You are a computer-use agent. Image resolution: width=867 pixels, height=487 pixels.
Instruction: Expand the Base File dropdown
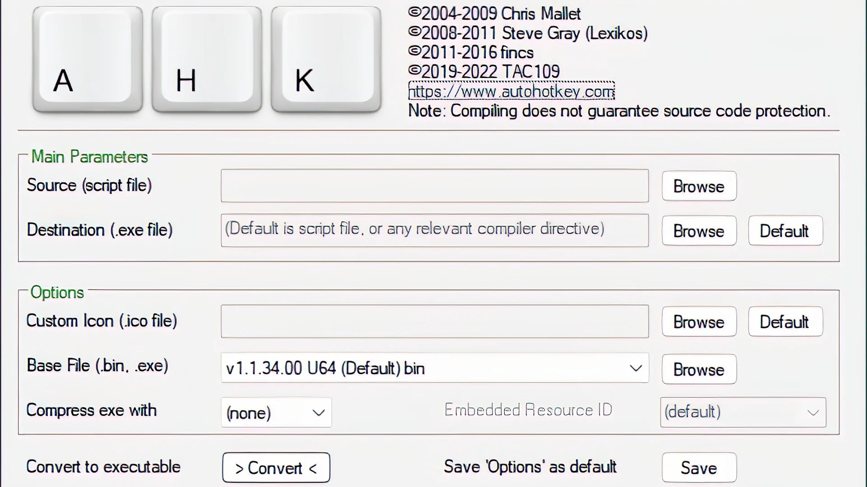click(x=635, y=368)
